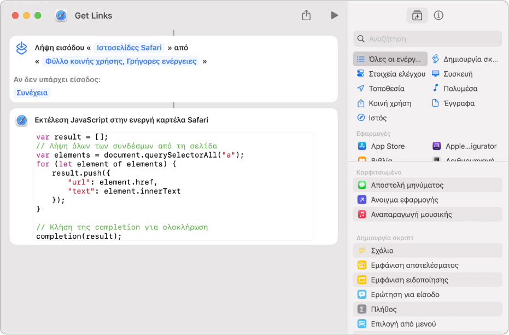Open Ιστός category
This screenshot has height=335, width=509.
(372, 118)
